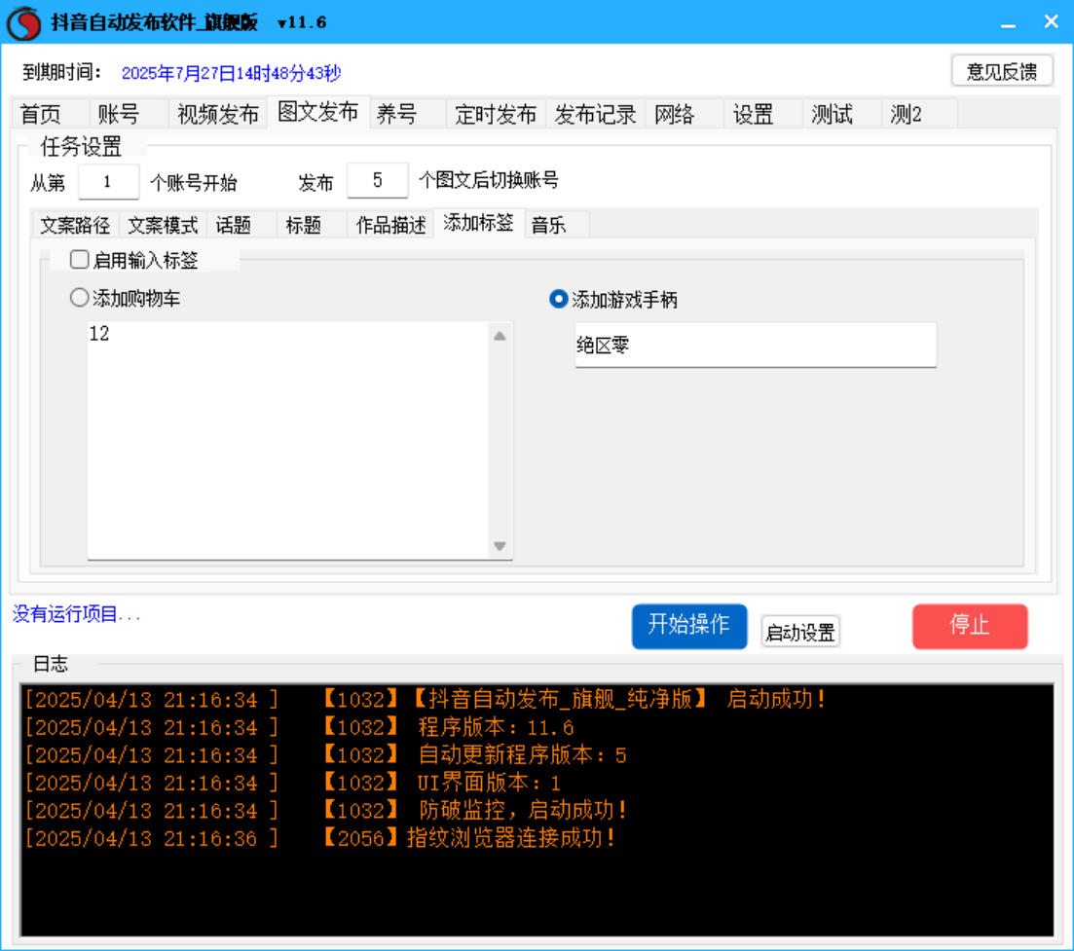Click the expiry date 2025年7月27日 text
Image resolution: width=1074 pixels, height=951 pixels.
click(x=231, y=73)
